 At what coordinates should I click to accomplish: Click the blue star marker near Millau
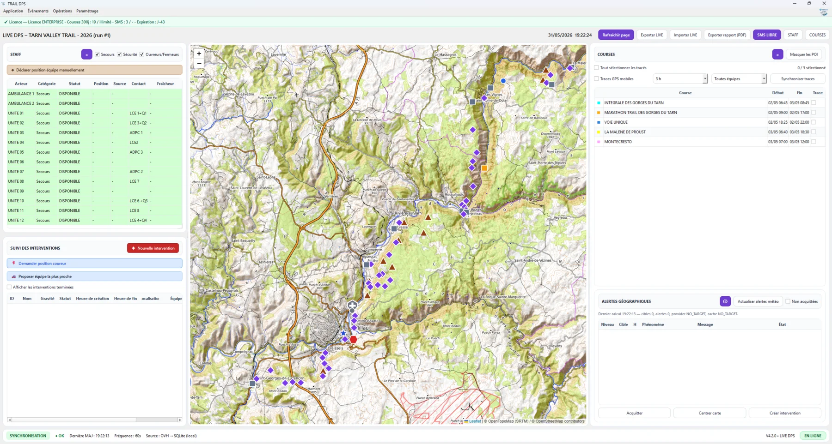343,333
